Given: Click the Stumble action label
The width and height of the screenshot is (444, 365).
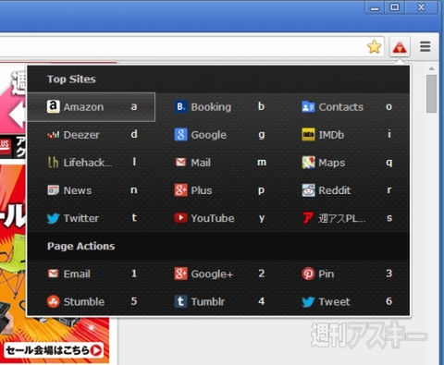Looking at the screenshot, I should [84, 301].
